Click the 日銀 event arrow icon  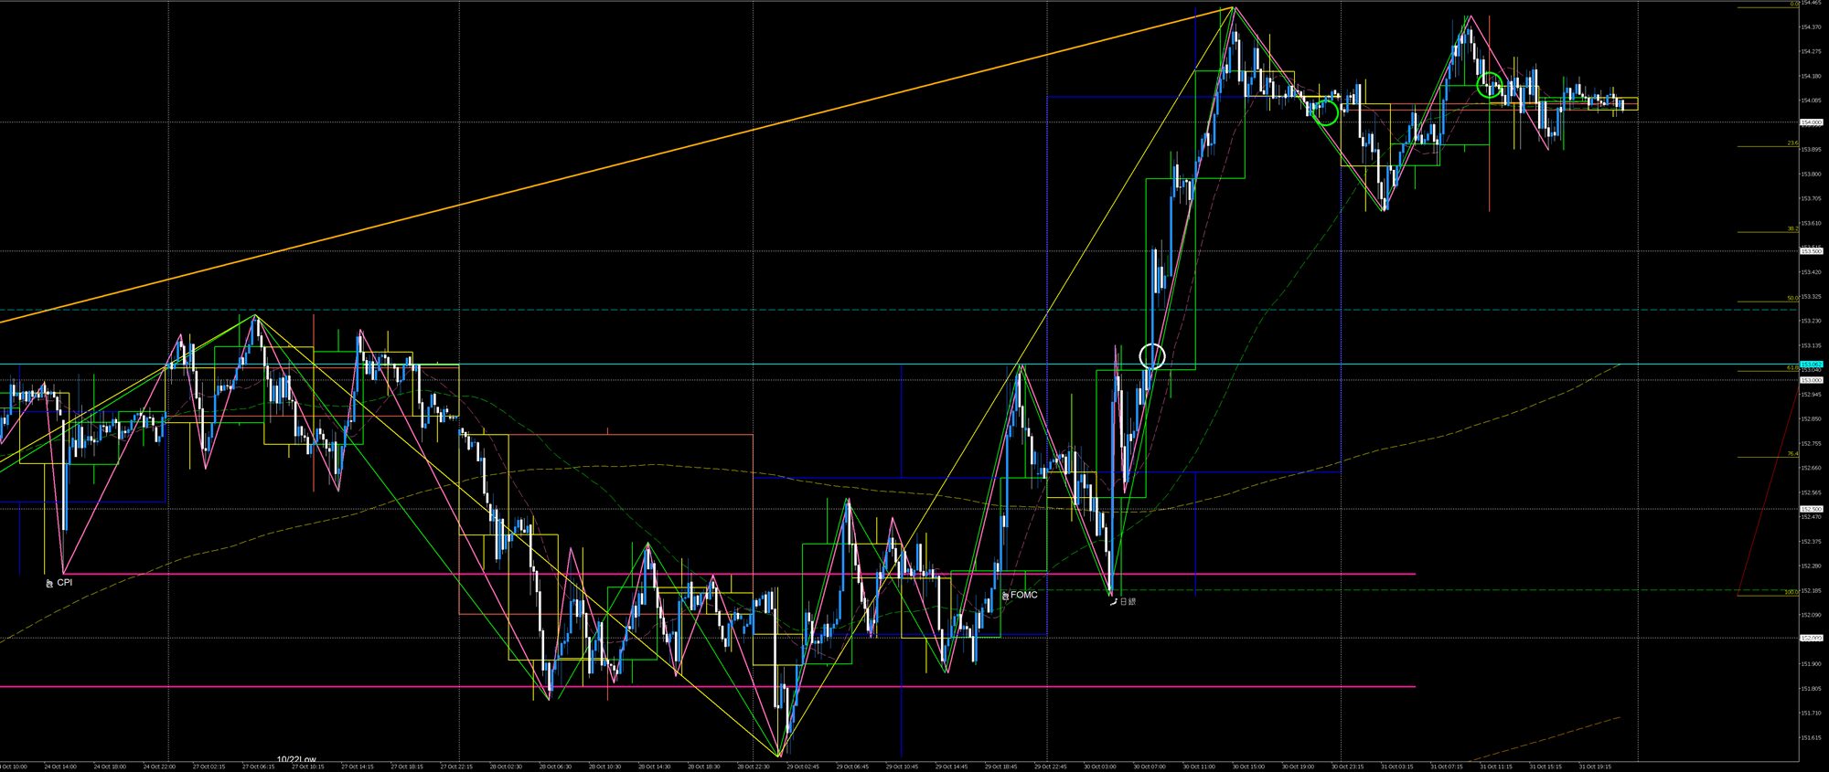pos(1113,601)
